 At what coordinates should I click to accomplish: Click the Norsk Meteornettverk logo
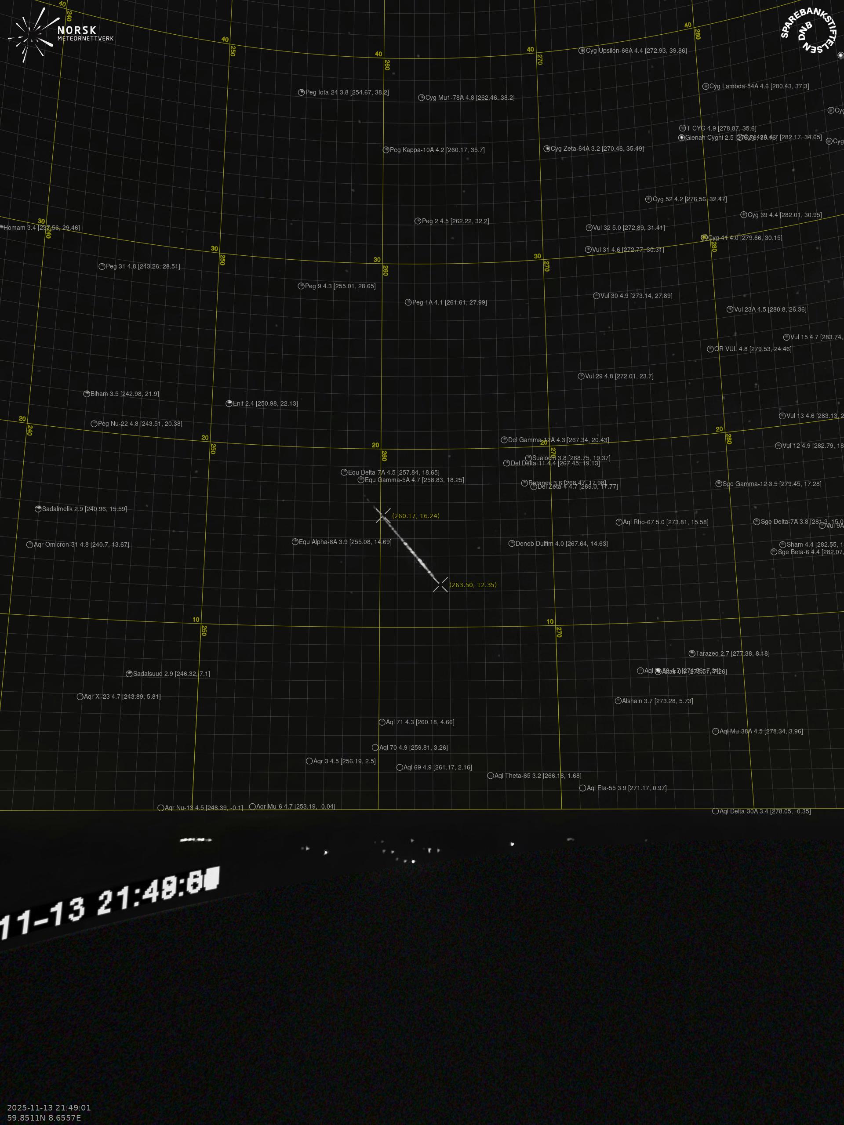pyautogui.click(x=60, y=35)
